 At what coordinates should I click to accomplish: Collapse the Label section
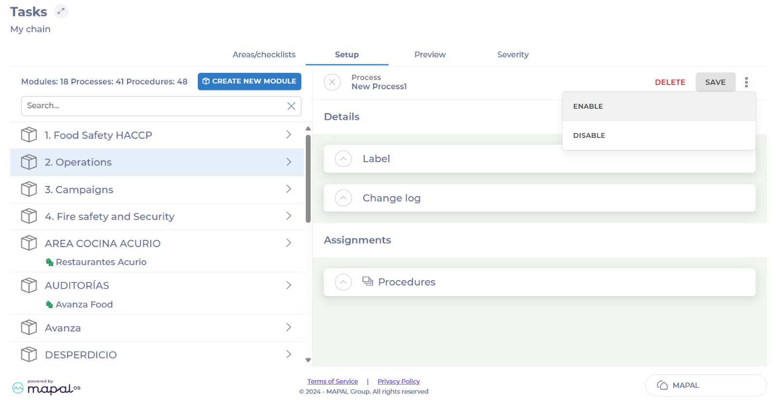coord(343,159)
